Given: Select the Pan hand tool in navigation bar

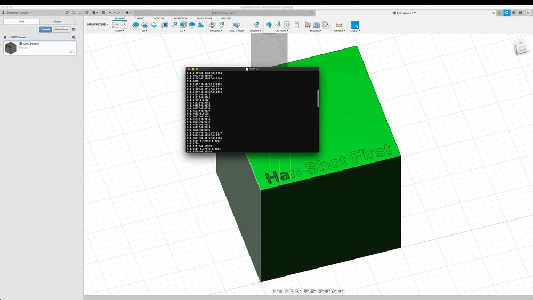Looking at the screenshot, I should coord(286,291).
